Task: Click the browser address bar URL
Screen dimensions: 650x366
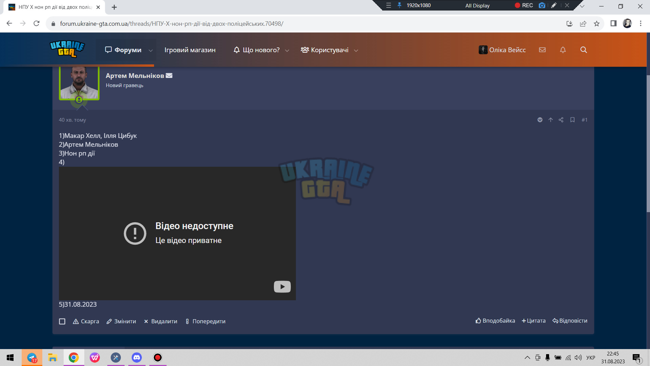Action: point(172,24)
